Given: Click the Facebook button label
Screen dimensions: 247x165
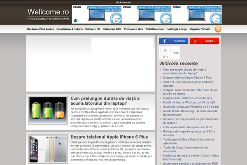Looking at the screenshot, I should (x=179, y=41).
